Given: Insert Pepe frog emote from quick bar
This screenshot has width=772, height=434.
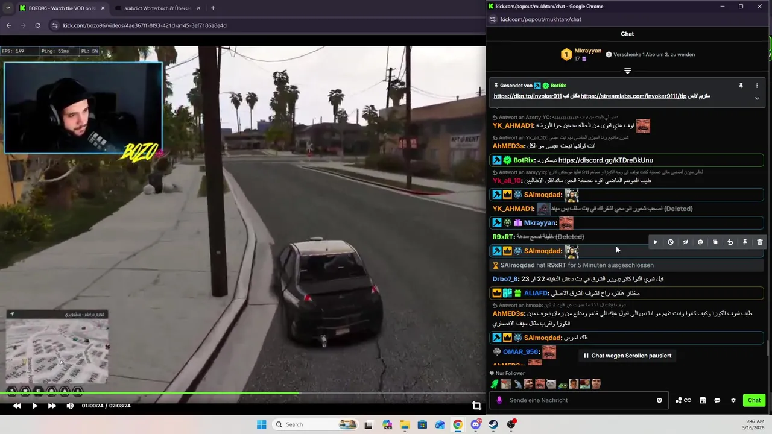Looking at the screenshot, I should pos(562,384).
